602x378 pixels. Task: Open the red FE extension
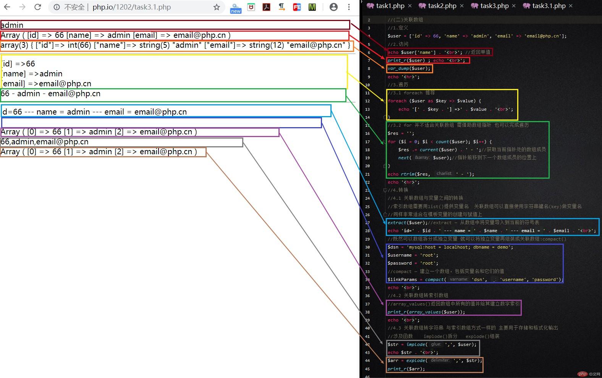[x=297, y=7]
